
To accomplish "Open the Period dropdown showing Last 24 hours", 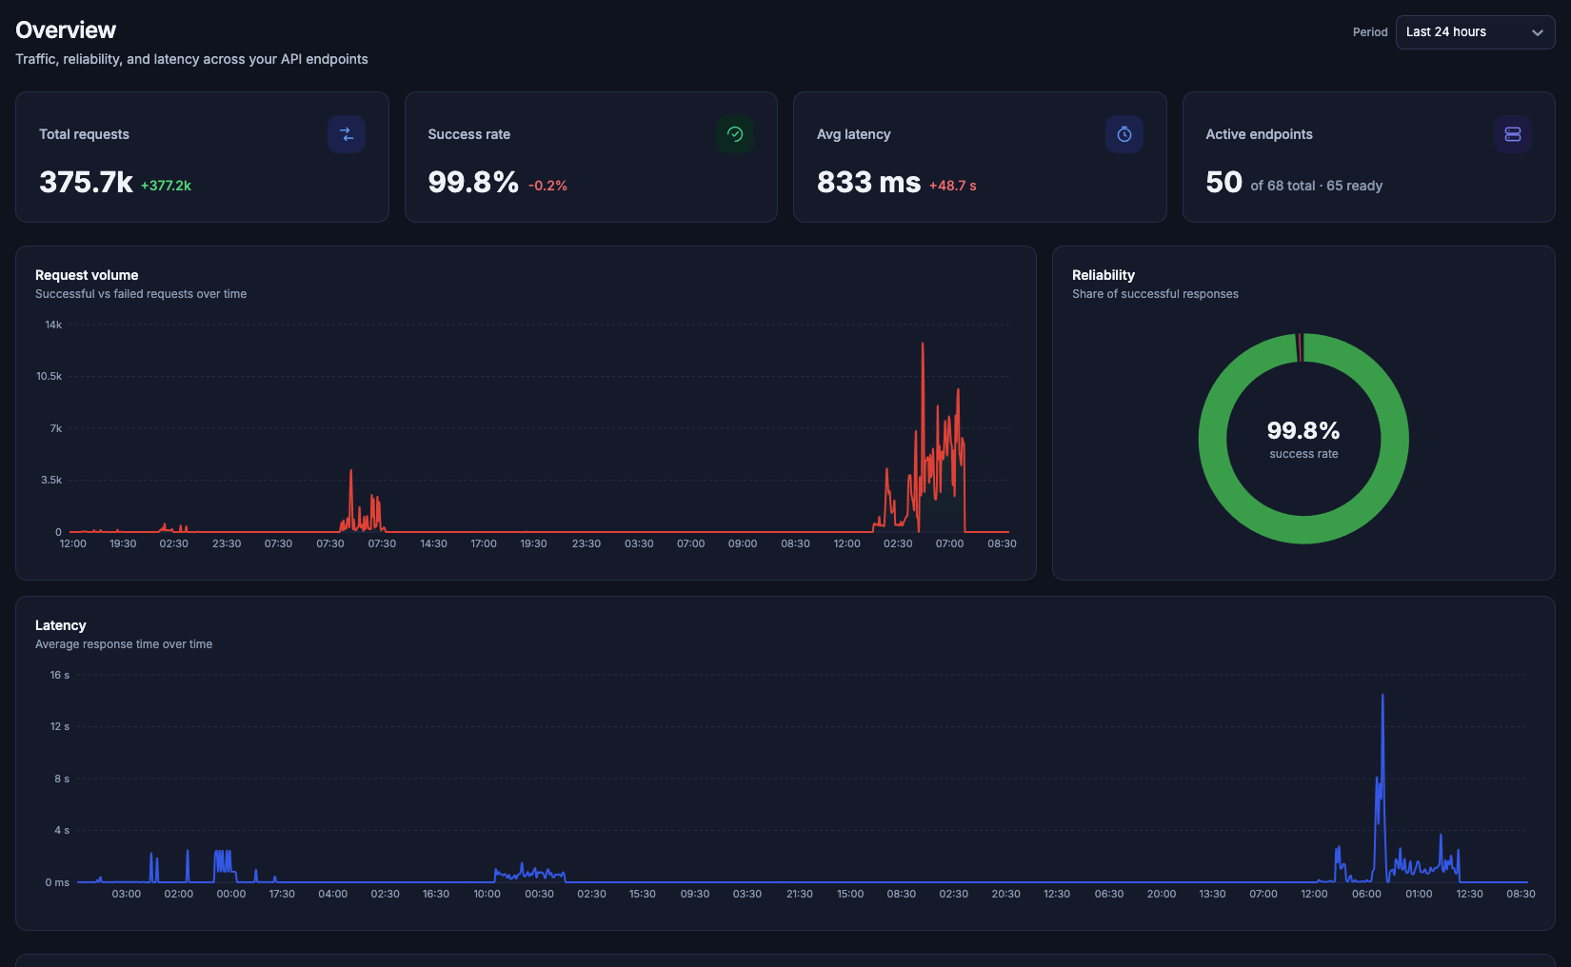I will 1475,32.
